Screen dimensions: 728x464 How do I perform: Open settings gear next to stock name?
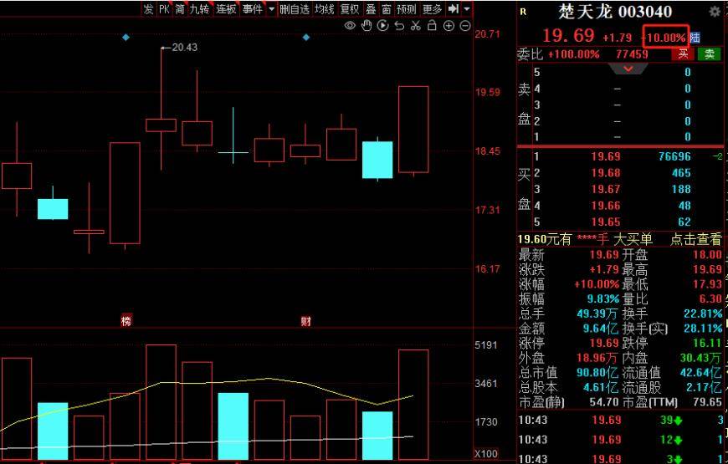pyautogui.click(x=714, y=12)
